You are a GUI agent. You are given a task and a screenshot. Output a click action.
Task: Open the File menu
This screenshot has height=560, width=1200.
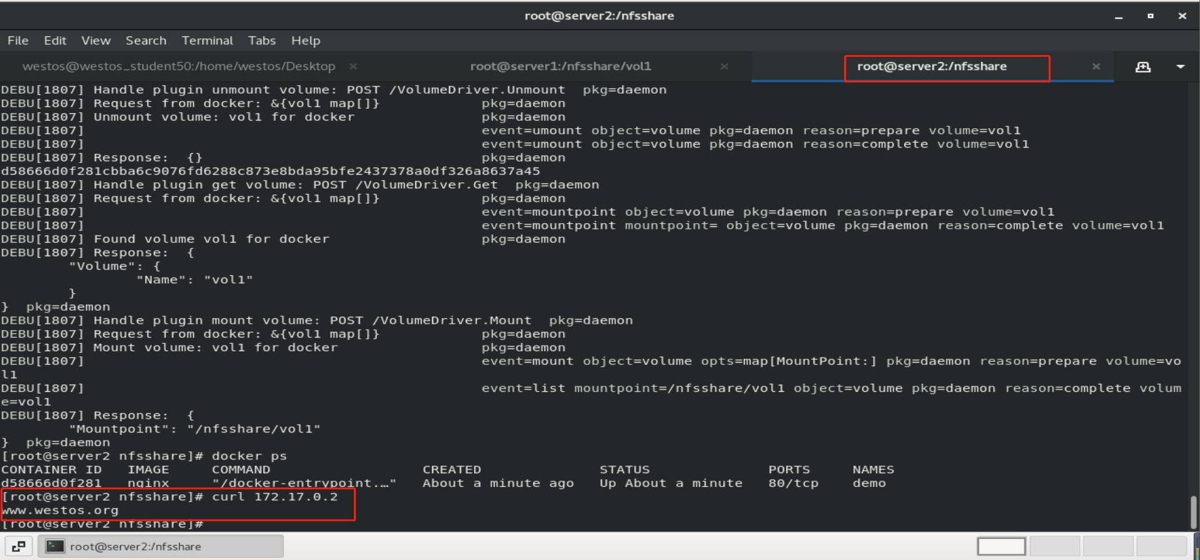tap(18, 41)
